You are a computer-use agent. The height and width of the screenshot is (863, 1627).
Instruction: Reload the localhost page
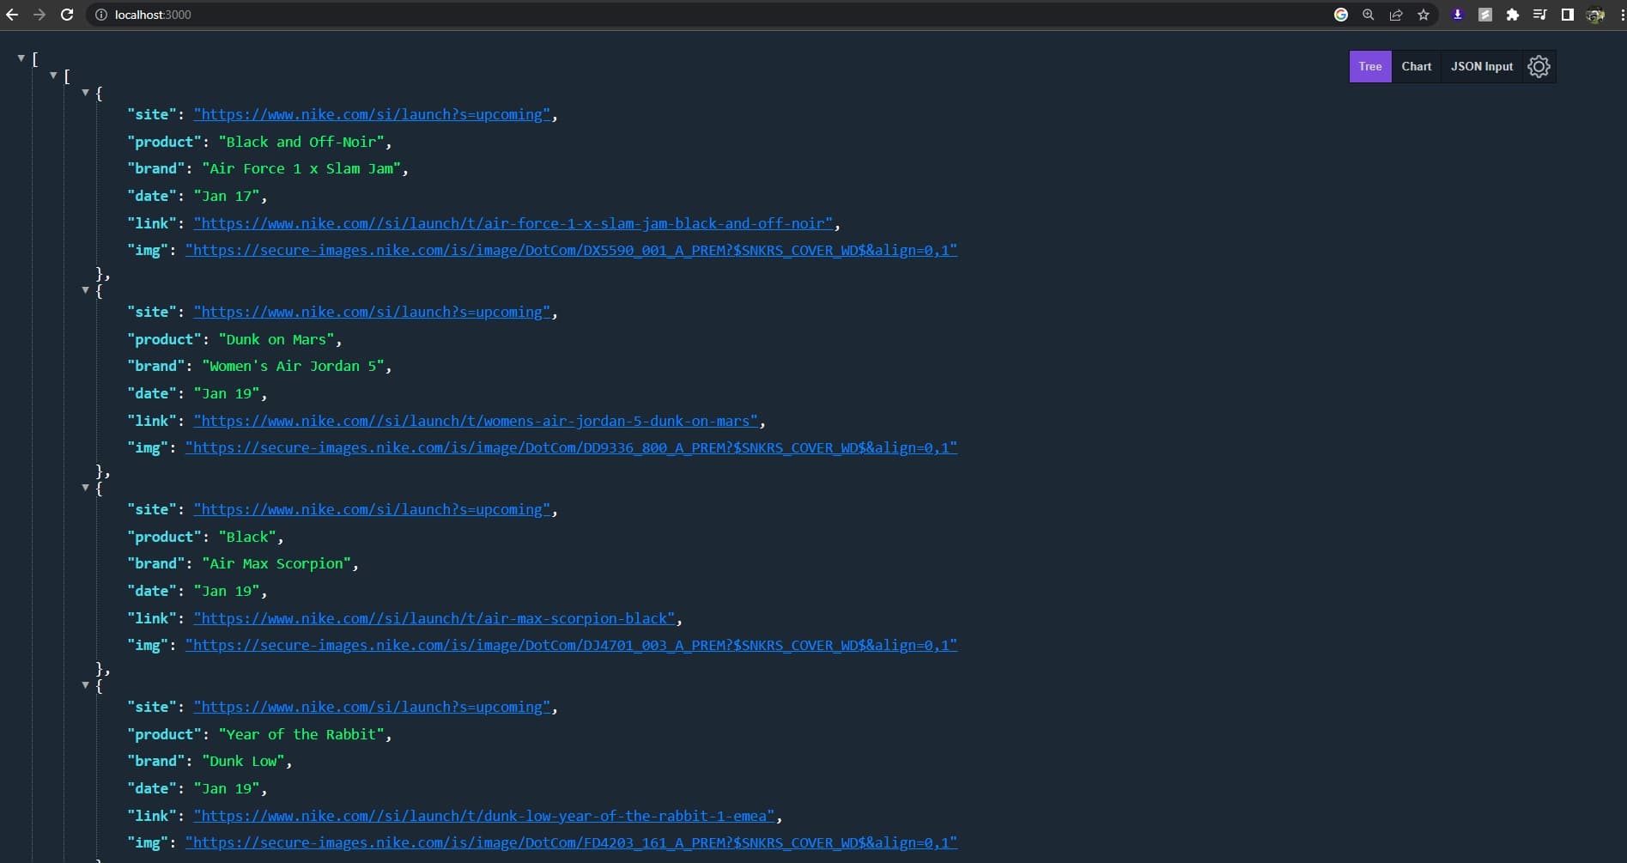(67, 15)
